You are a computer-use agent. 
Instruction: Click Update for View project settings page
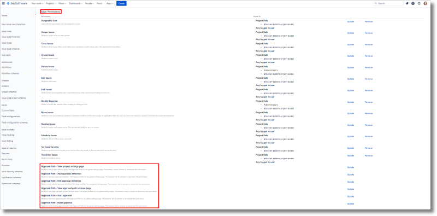click(x=351, y=167)
